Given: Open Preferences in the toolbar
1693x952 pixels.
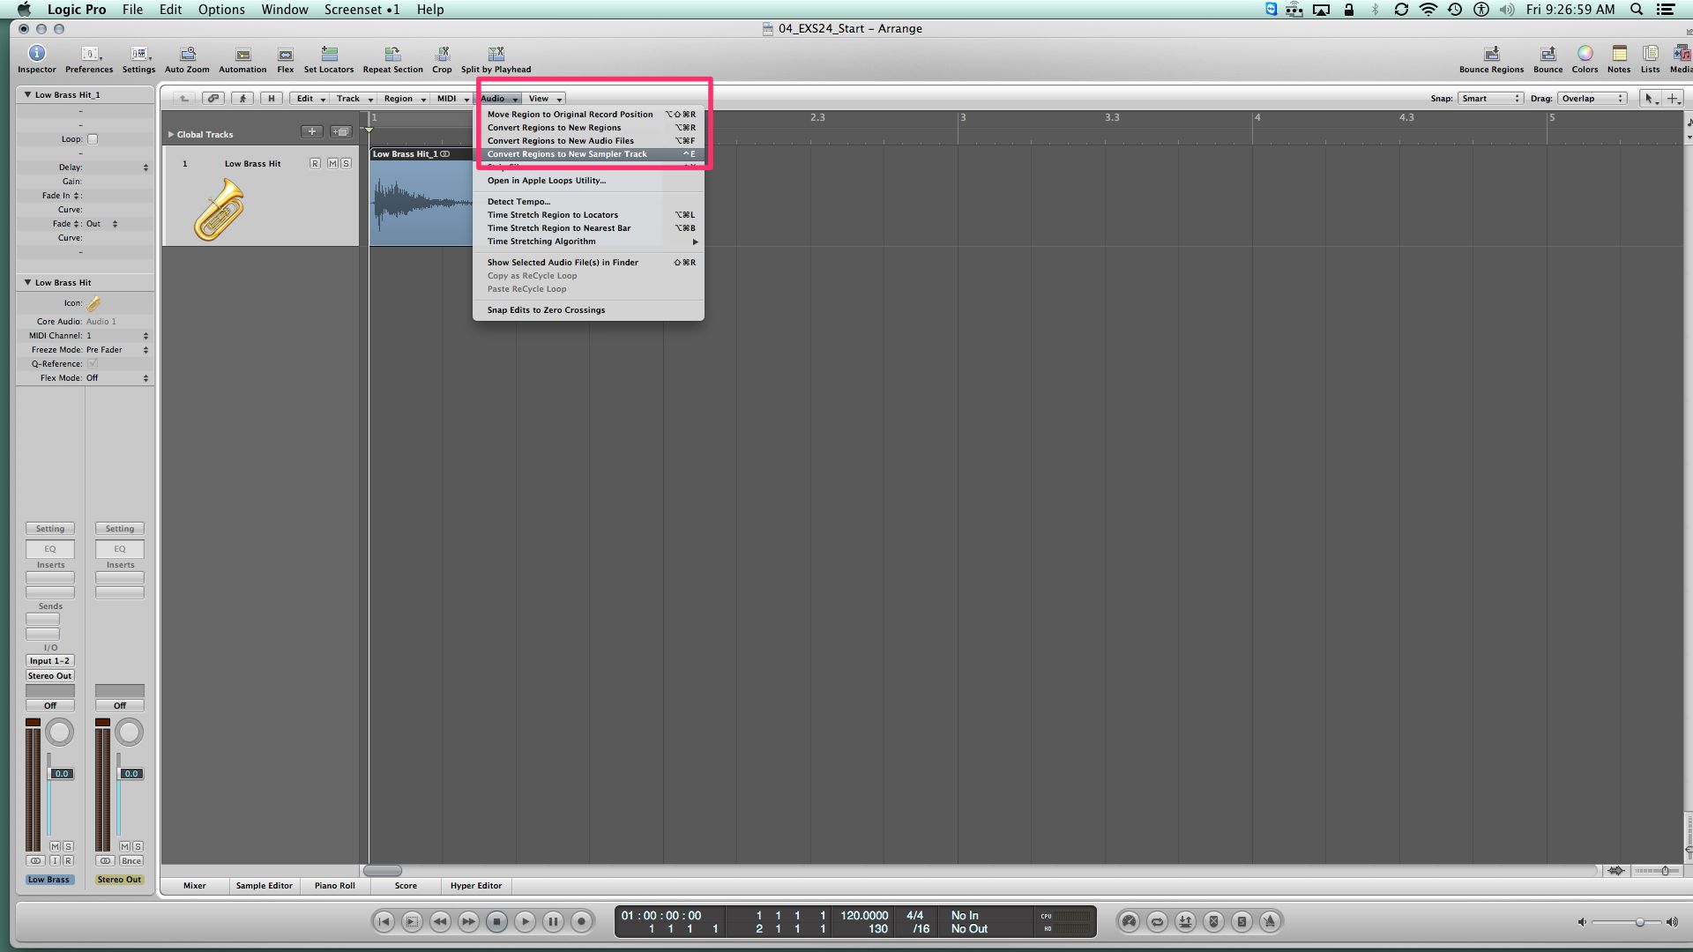Looking at the screenshot, I should [x=89, y=59].
